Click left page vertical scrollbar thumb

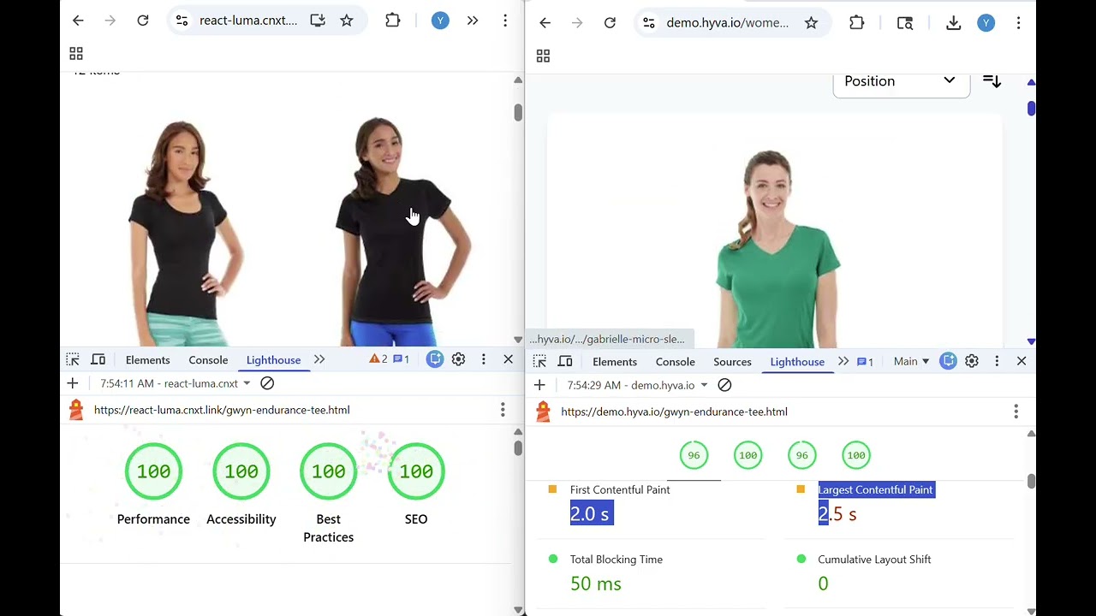(518, 112)
